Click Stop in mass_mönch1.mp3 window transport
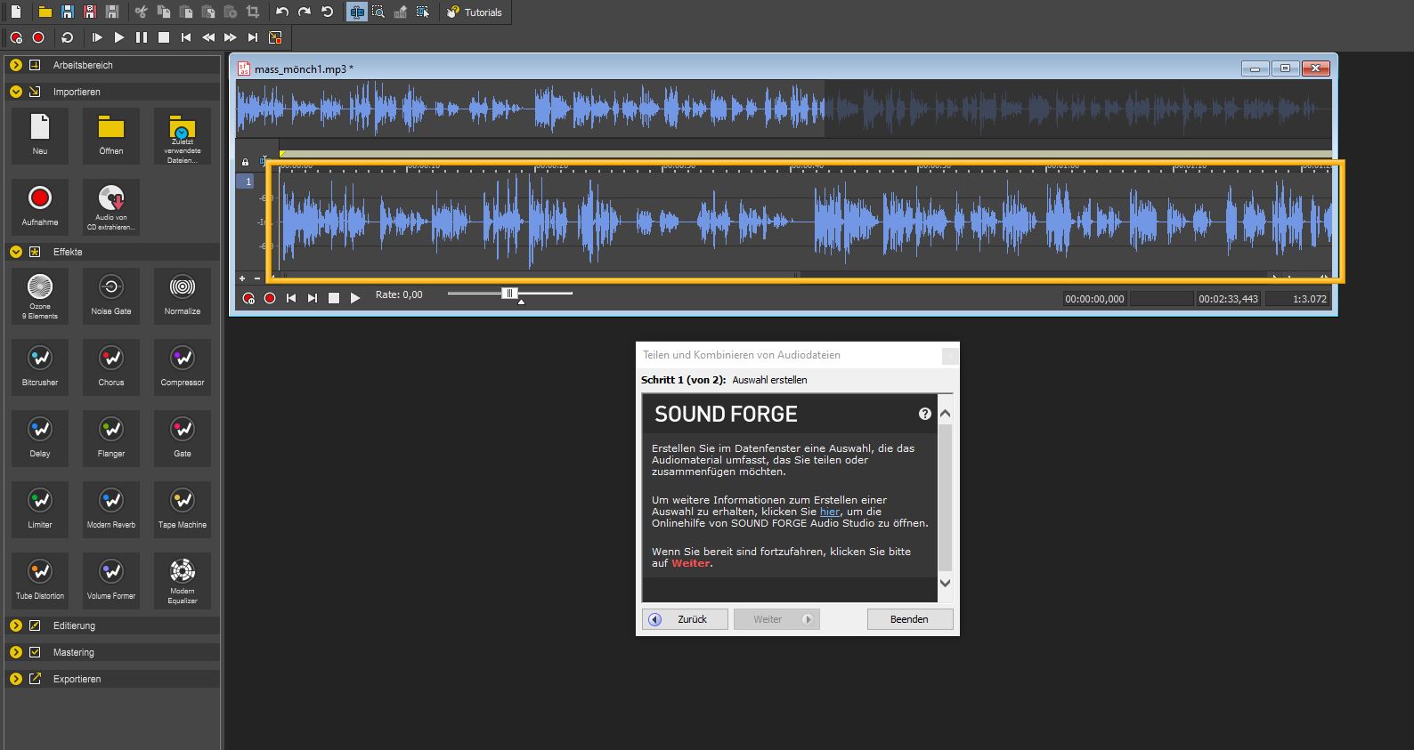 (334, 298)
